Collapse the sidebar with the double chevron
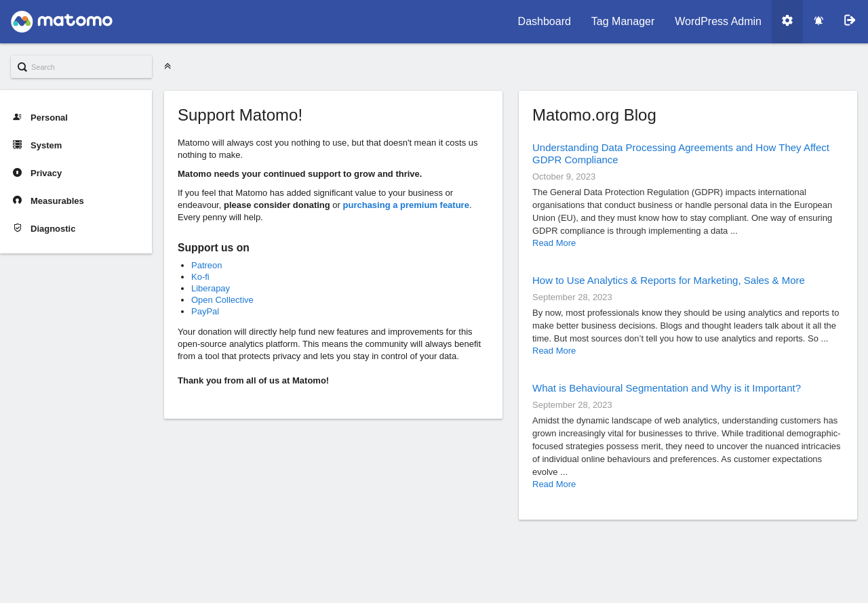 pos(167,66)
